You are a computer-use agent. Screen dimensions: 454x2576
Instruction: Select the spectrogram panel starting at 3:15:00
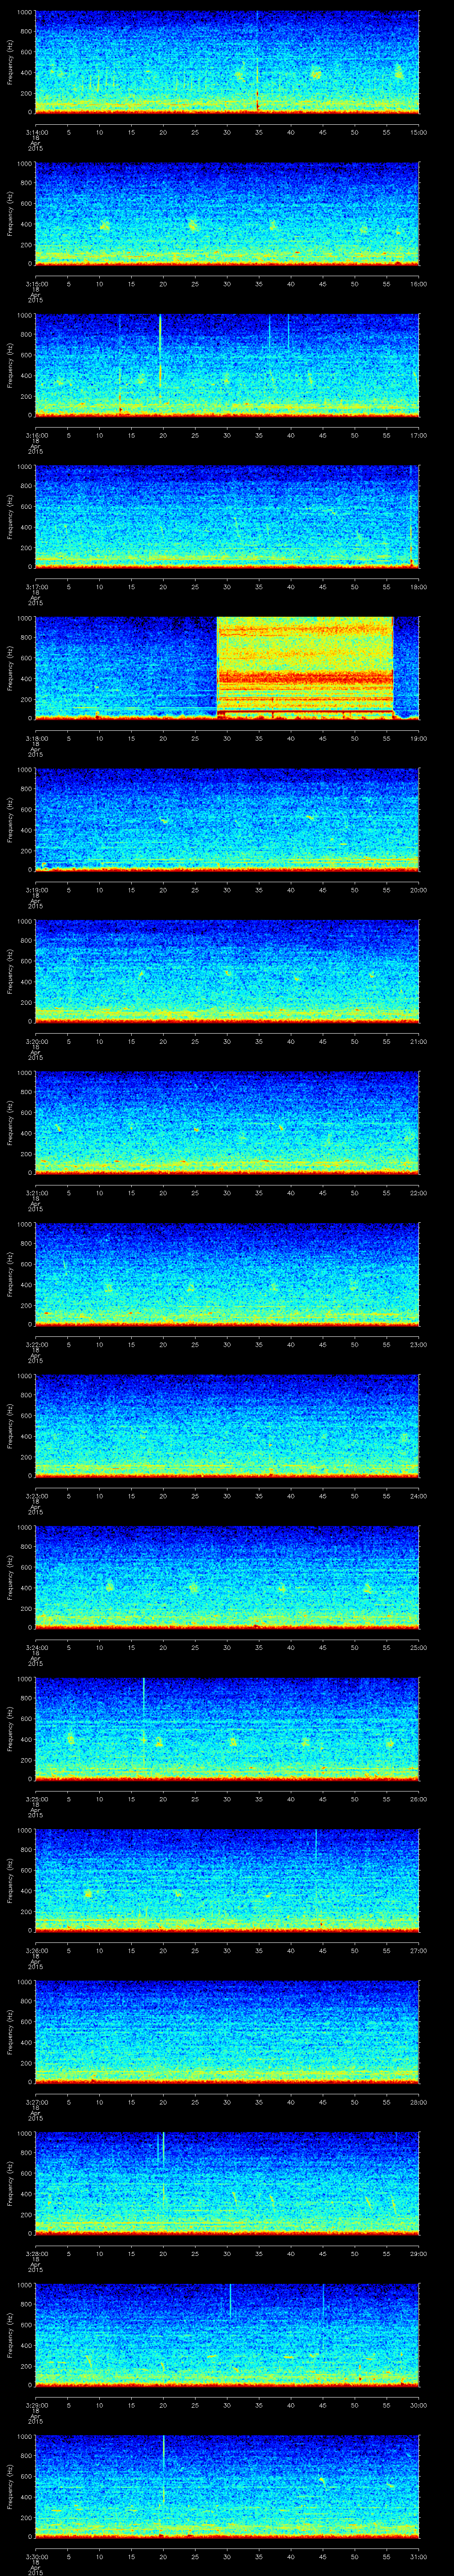pos(227,213)
